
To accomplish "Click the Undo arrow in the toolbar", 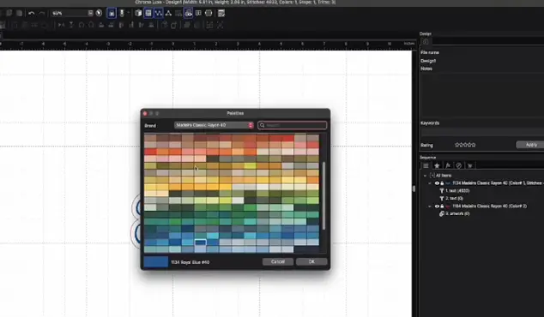I will (31, 13).
